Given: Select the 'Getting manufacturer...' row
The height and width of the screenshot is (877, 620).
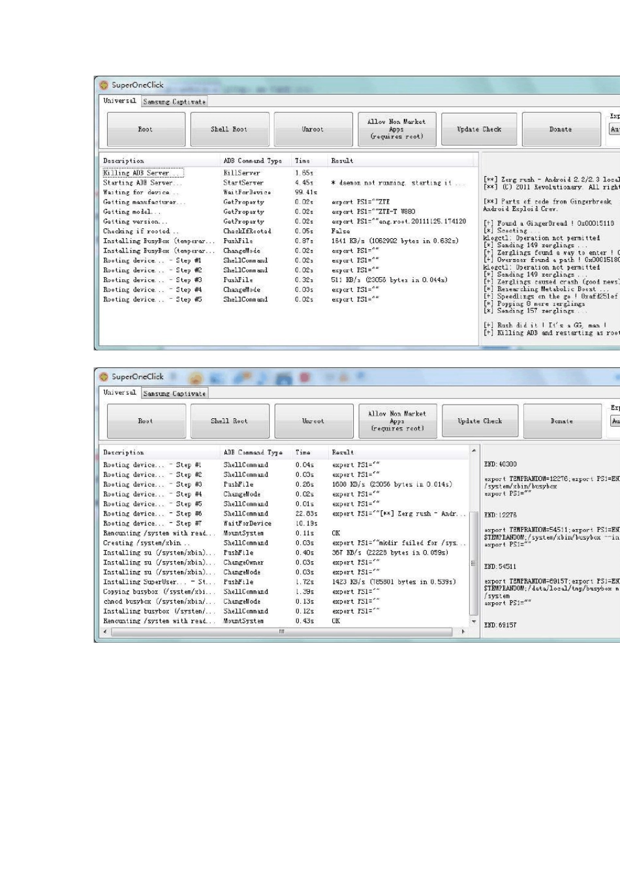Looking at the screenshot, I should (x=287, y=202).
